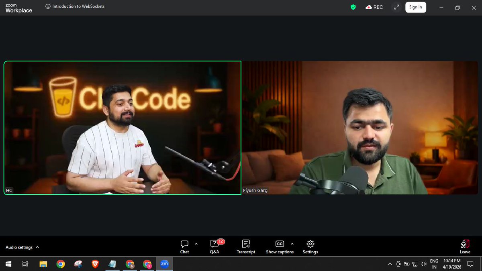Switch the ENG IN input language

(x=434, y=264)
